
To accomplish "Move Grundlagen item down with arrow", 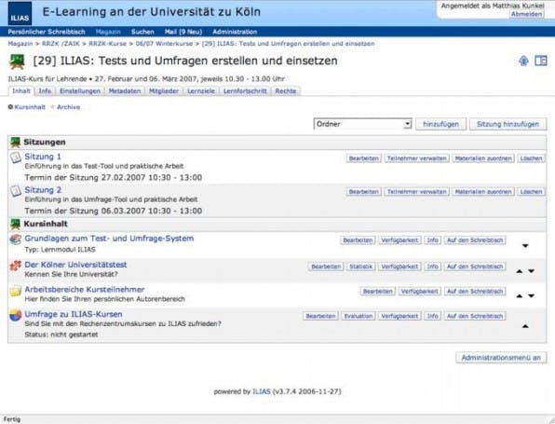I will tap(525, 245).
